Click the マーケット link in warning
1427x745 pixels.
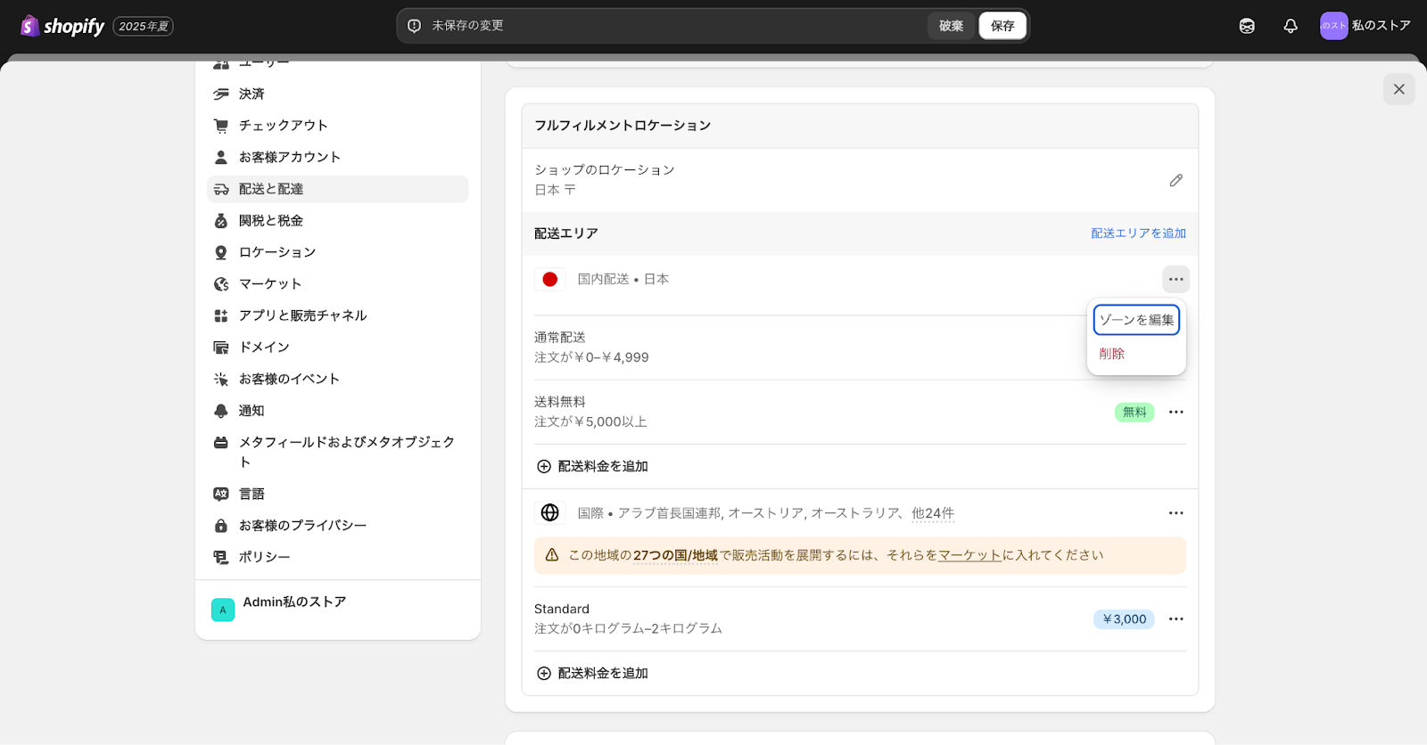(x=969, y=555)
